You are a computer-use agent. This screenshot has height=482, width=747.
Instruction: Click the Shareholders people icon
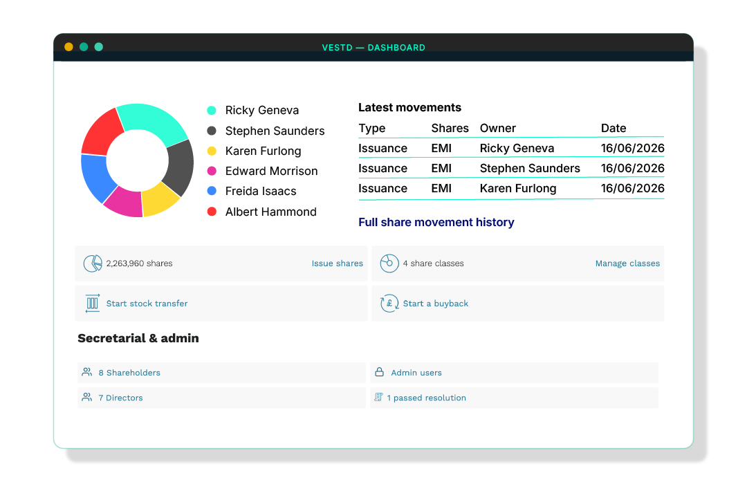coord(86,372)
